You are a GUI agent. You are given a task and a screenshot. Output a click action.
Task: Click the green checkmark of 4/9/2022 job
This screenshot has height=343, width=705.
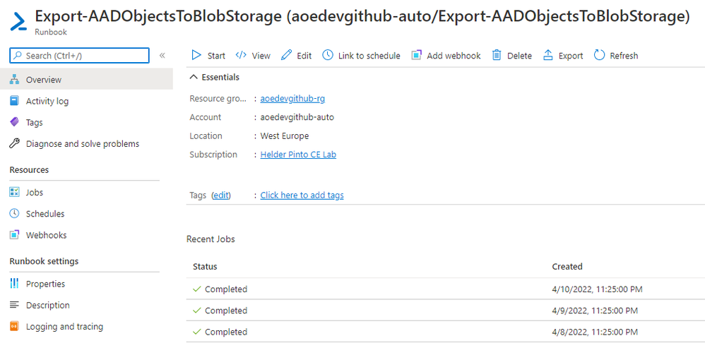coord(196,311)
